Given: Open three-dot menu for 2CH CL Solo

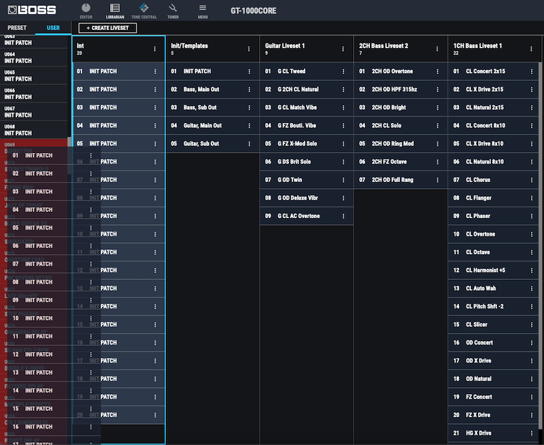Looking at the screenshot, I should [x=437, y=126].
